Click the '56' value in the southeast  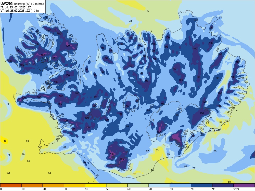tap(221, 122)
